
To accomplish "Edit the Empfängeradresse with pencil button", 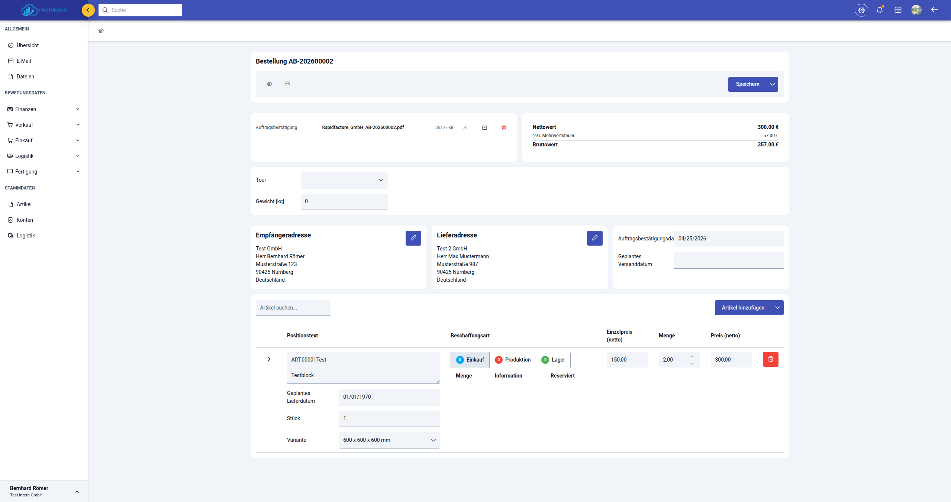I will coord(413,238).
